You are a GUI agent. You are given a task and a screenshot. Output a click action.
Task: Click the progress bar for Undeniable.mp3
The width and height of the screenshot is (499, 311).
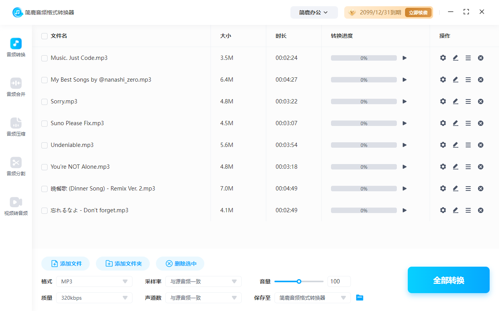click(x=364, y=145)
